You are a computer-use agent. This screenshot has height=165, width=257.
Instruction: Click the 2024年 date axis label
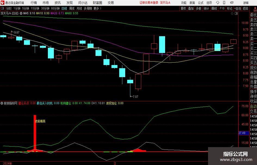click(x=7, y=163)
